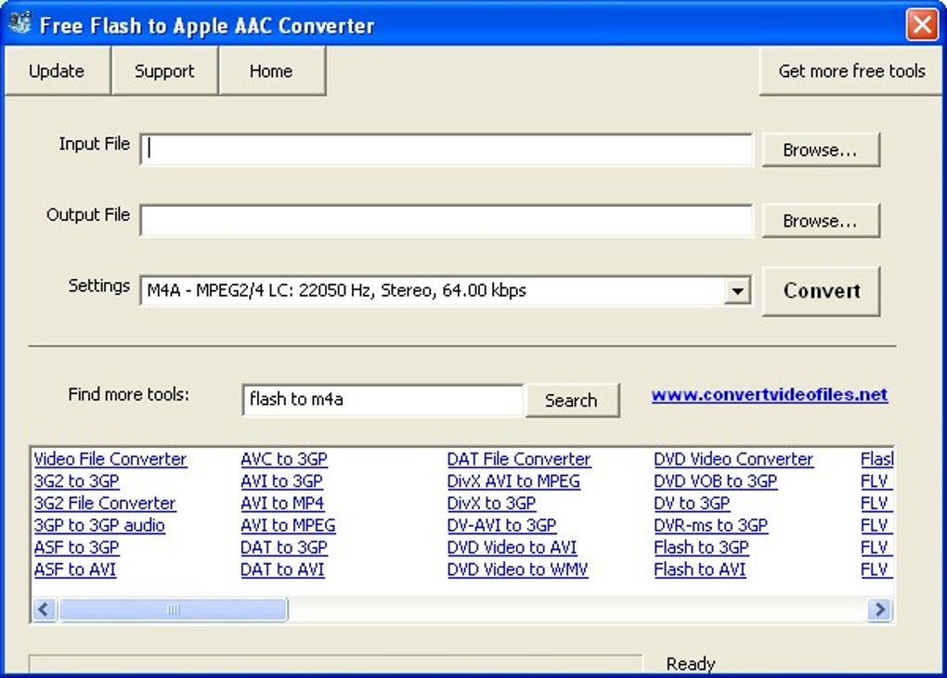Click the right arrow of the links scrollbar
This screenshot has height=678, width=947.
click(880, 609)
